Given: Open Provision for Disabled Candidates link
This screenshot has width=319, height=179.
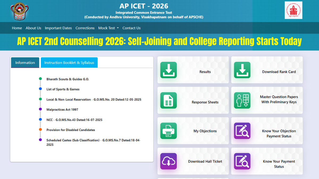Looking at the screenshot, I should tap(71, 130).
